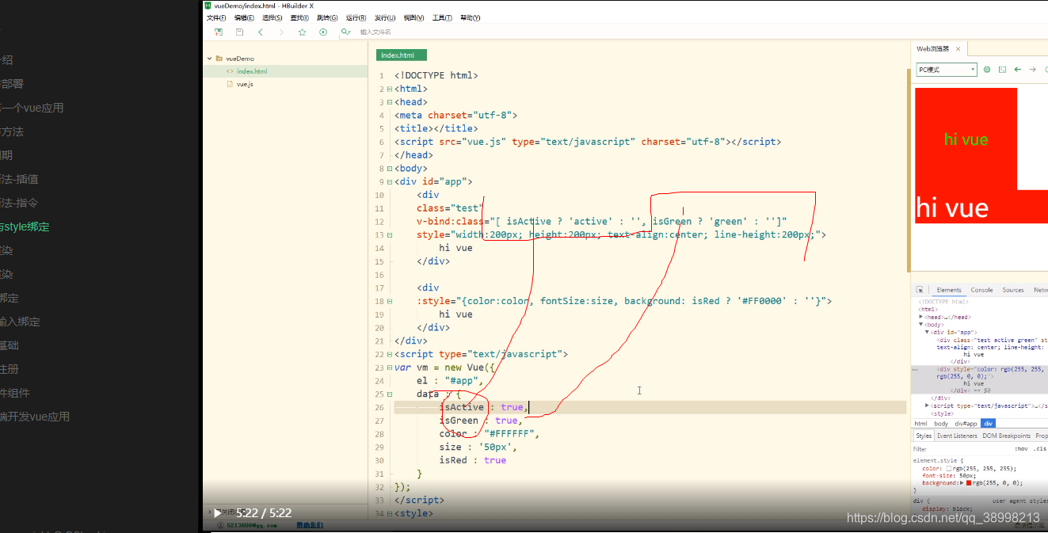Fold the div id="app" at line 9
Image resolution: width=1048 pixels, height=533 pixels.
[389, 182]
